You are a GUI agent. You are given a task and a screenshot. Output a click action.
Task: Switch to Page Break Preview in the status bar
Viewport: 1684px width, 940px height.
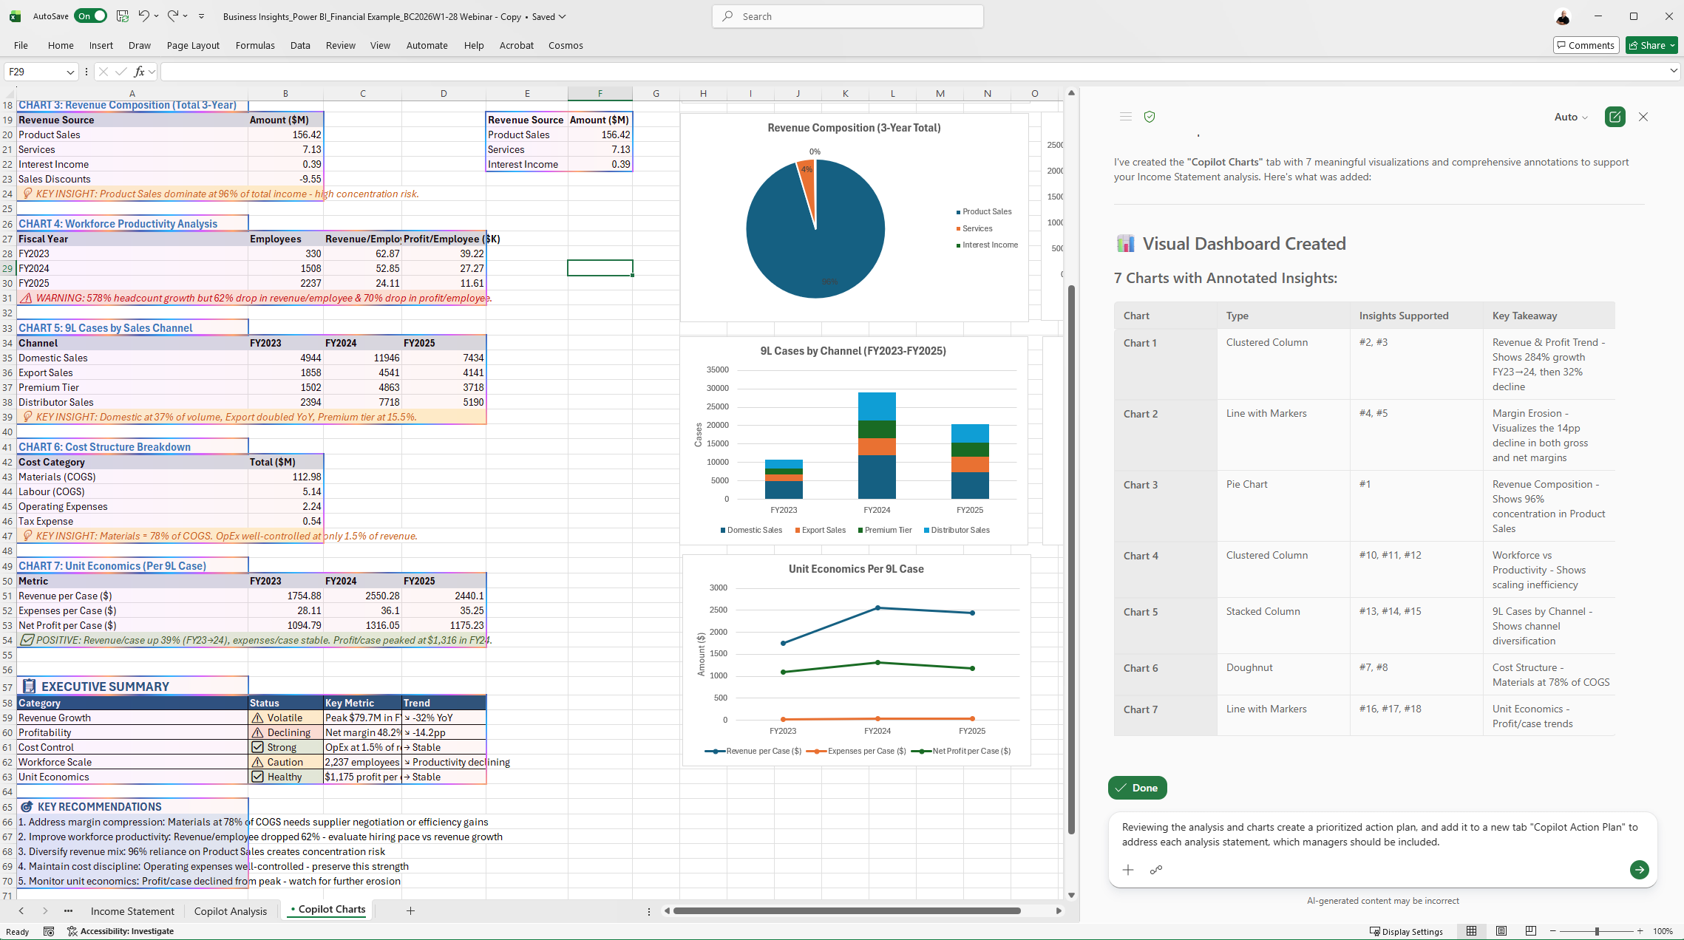(x=1530, y=931)
